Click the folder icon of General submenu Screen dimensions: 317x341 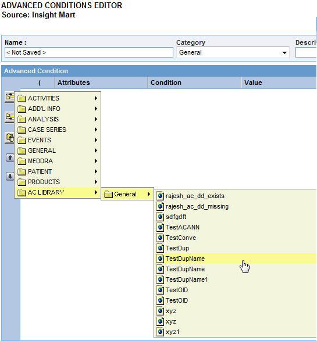108,194
